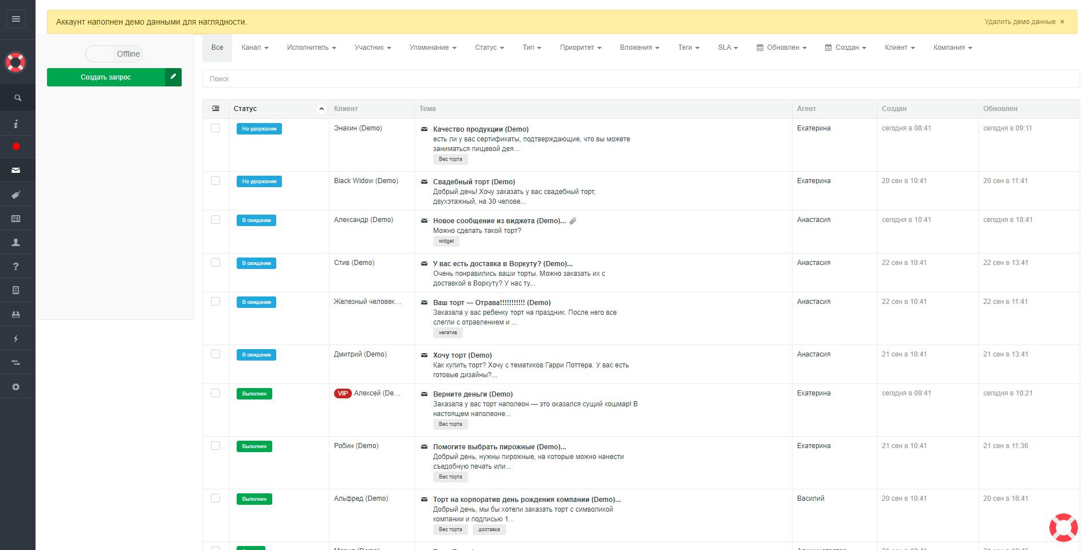
Task: Open contacts via the person icon
Action: point(17,242)
